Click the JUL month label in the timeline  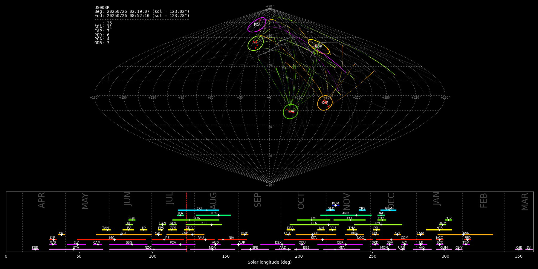(x=169, y=198)
